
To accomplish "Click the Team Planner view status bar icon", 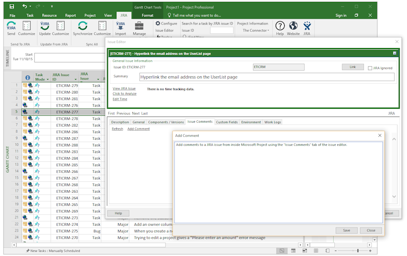I will [305, 250].
